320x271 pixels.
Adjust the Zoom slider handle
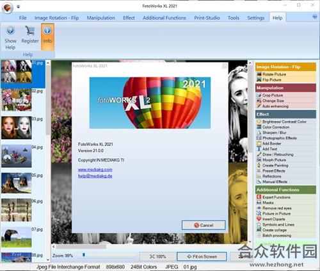tap(84, 255)
